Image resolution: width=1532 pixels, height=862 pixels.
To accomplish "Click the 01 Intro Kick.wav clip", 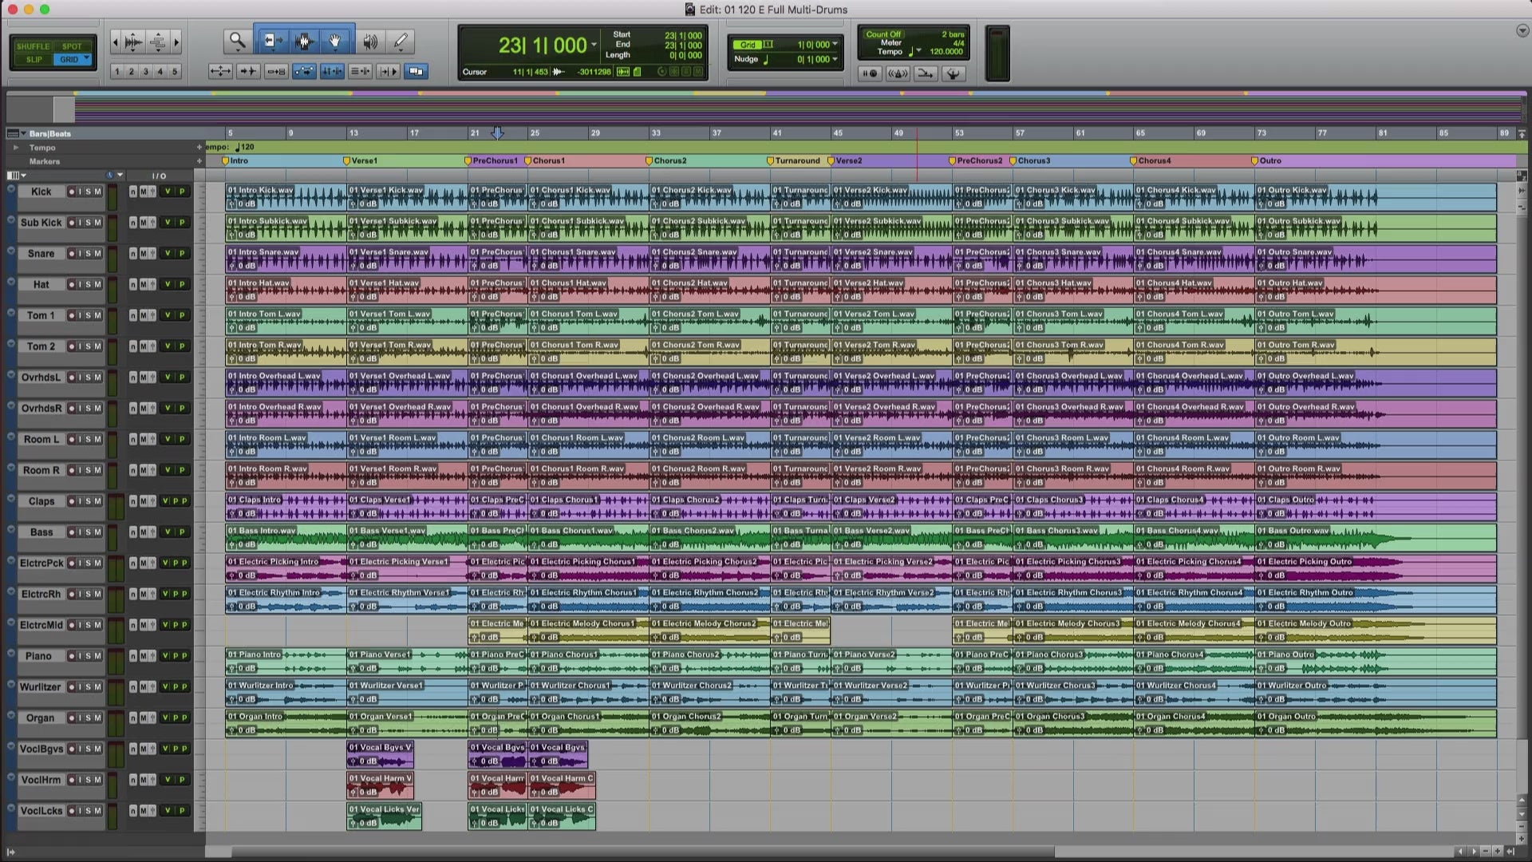I will [x=286, y=197].
